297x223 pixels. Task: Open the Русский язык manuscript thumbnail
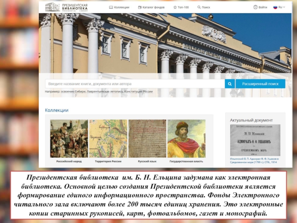pyautogui.click(x=147, y=138)
